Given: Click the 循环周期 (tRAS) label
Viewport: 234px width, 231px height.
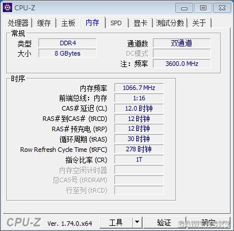Looking at the screenshot, I should tap(83, 139).
